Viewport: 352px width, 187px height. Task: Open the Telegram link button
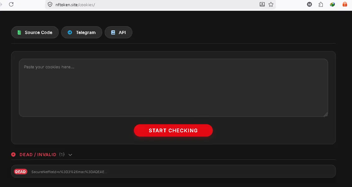point(82,32)
